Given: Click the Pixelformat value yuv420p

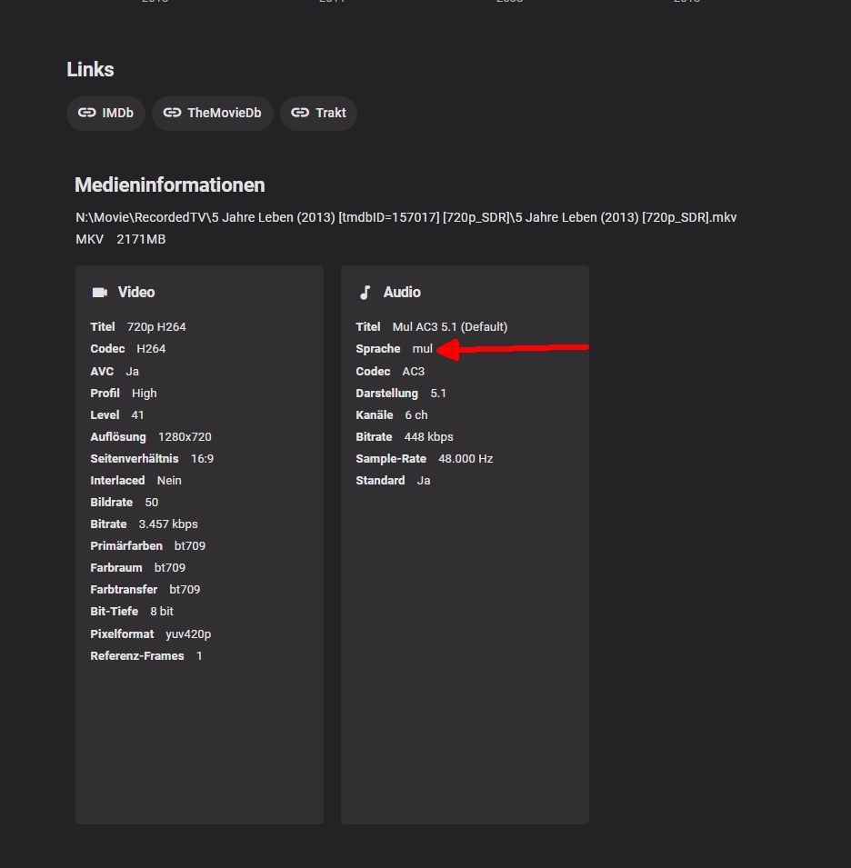Looking at the screenshot, I should 188,634.
